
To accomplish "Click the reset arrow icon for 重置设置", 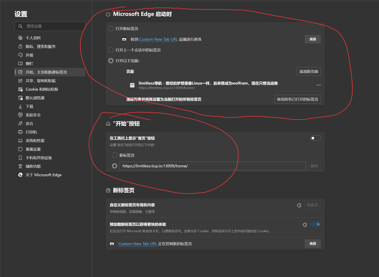I will (20, 149).
